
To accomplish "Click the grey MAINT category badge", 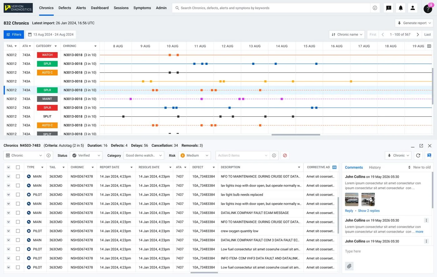I will (x=47, y=99).
